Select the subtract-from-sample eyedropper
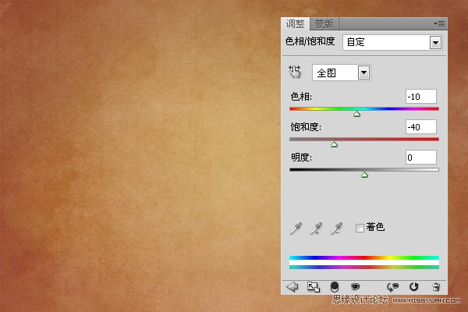The height and width of the screenshot is (312, 468). click(x=337, y=228)
